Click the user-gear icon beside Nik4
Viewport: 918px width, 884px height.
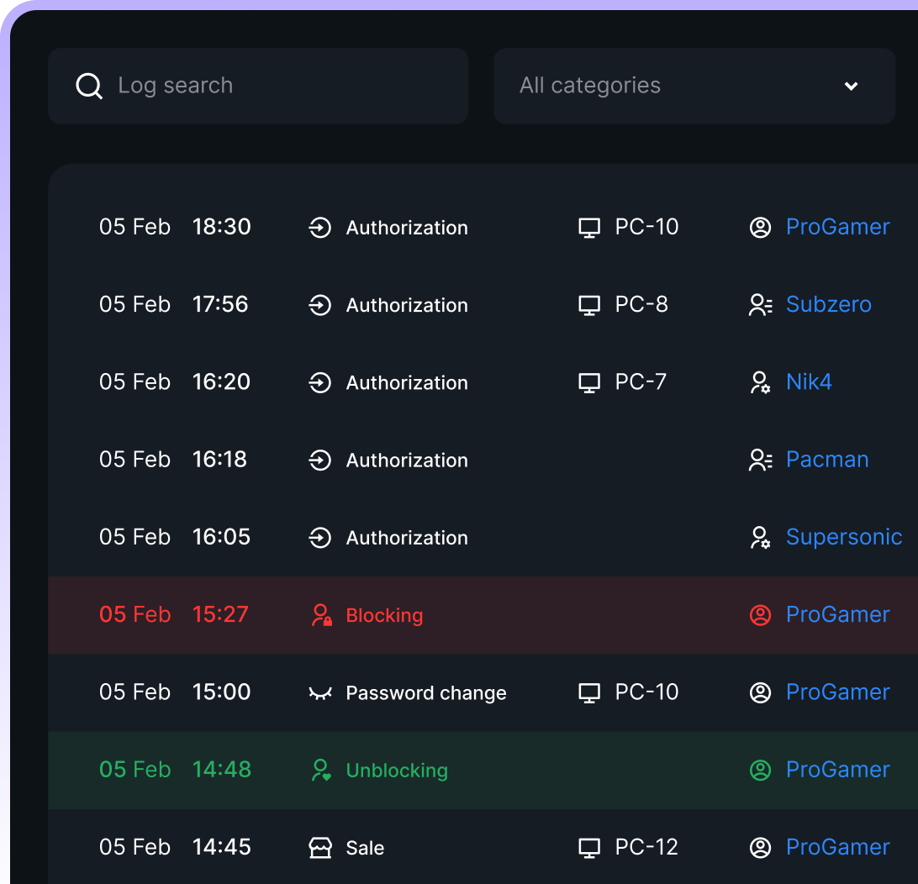tap(760, 383)
